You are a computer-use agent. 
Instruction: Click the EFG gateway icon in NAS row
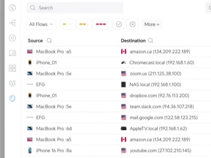coord(30,84)
